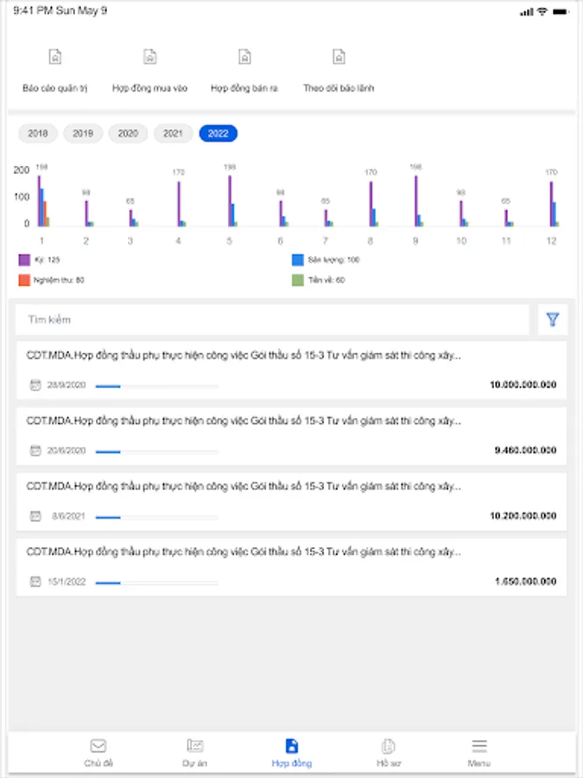Click the date 20/6/2020
The image size is (583, 778).
pos(67,450)
